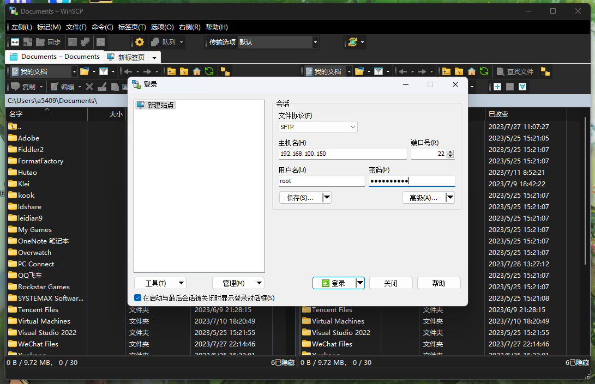The width and height of the screenshot is (595, 384).
Task: Click the hostname field with 192.168.100.150
Action: pyautogui.click(x=342, y=154)
